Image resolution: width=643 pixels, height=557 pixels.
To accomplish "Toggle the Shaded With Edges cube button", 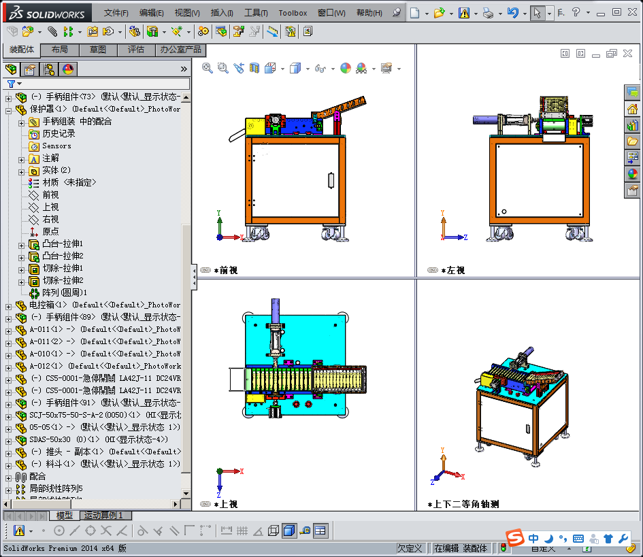I will (x=289, y=530).
